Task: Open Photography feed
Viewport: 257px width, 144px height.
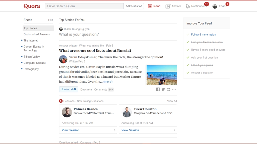Action: coord(31,69)
